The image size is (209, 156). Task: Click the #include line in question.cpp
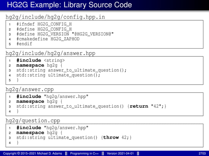pos(52,128)
